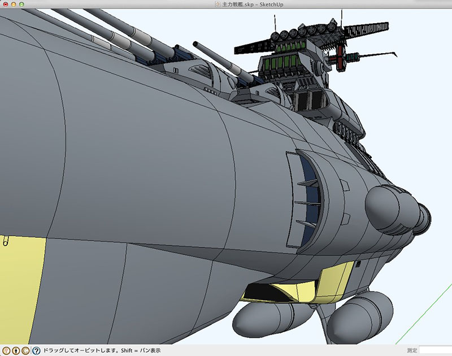Click the 測定 measurements label
Screen dimensions: 452x356
[412, 350]
